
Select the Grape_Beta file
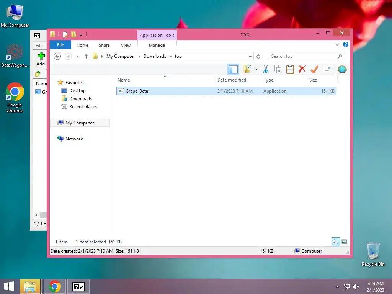tap(226, 91)
